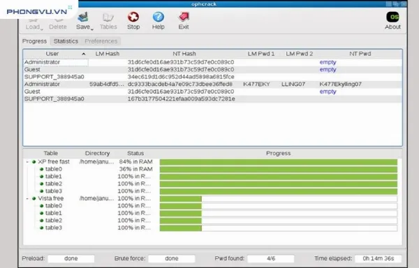Click the 59ab4dfd5... LM hash cell
The width and height of the screenshot is (419, 268).
tap(107, 84)
